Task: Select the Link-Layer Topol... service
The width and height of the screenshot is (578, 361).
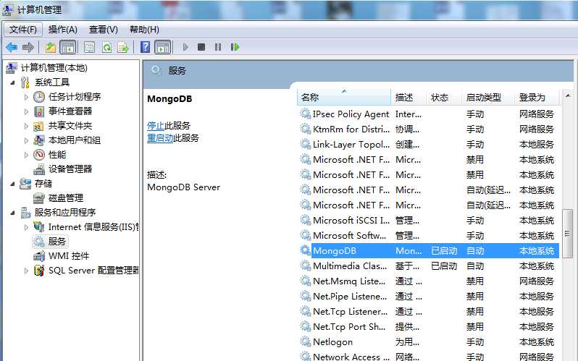Action: pyautogui.click(x=428, y=145)
